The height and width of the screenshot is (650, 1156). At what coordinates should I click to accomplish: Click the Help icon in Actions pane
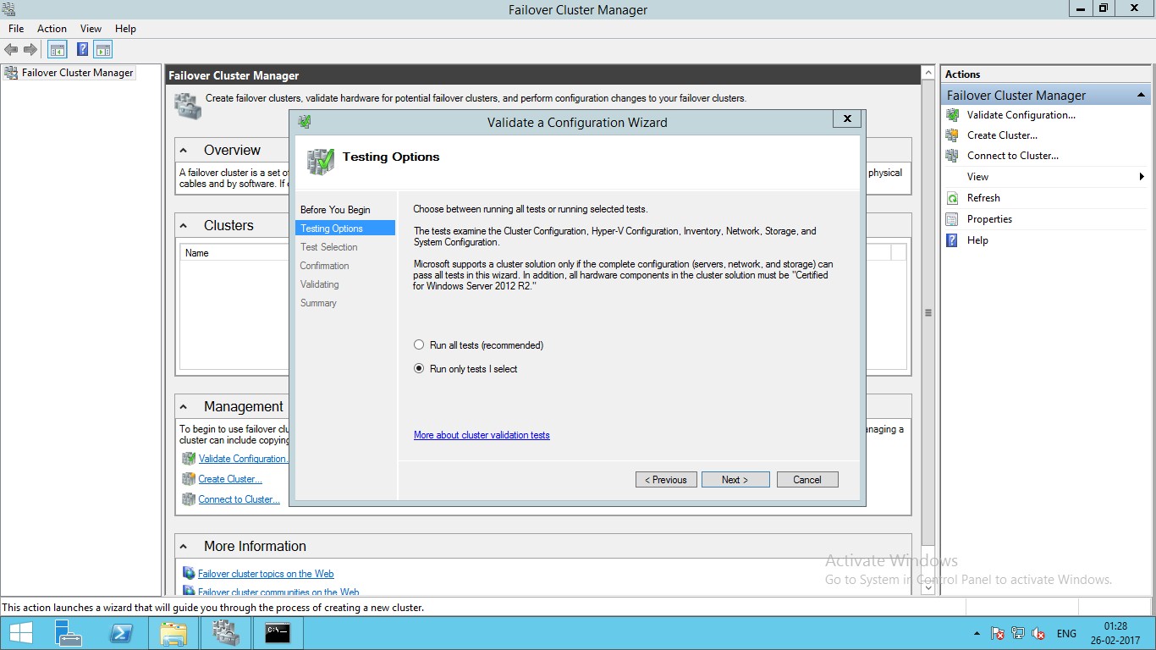click(952, 240)
